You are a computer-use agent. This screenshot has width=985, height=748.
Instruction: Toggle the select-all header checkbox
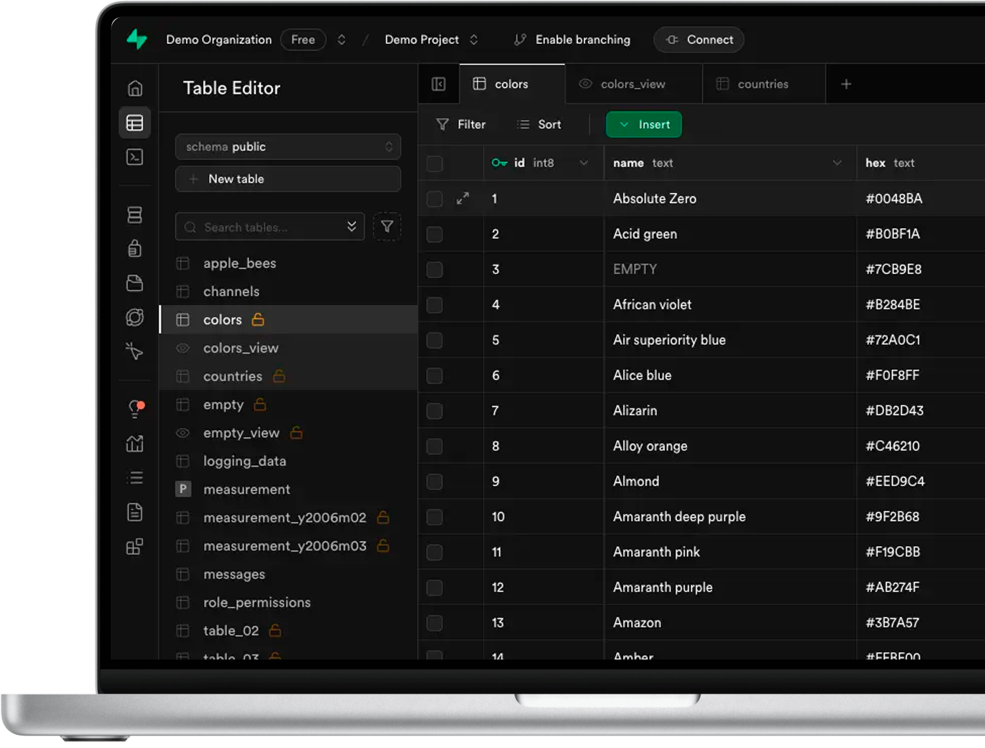[435, 163]
